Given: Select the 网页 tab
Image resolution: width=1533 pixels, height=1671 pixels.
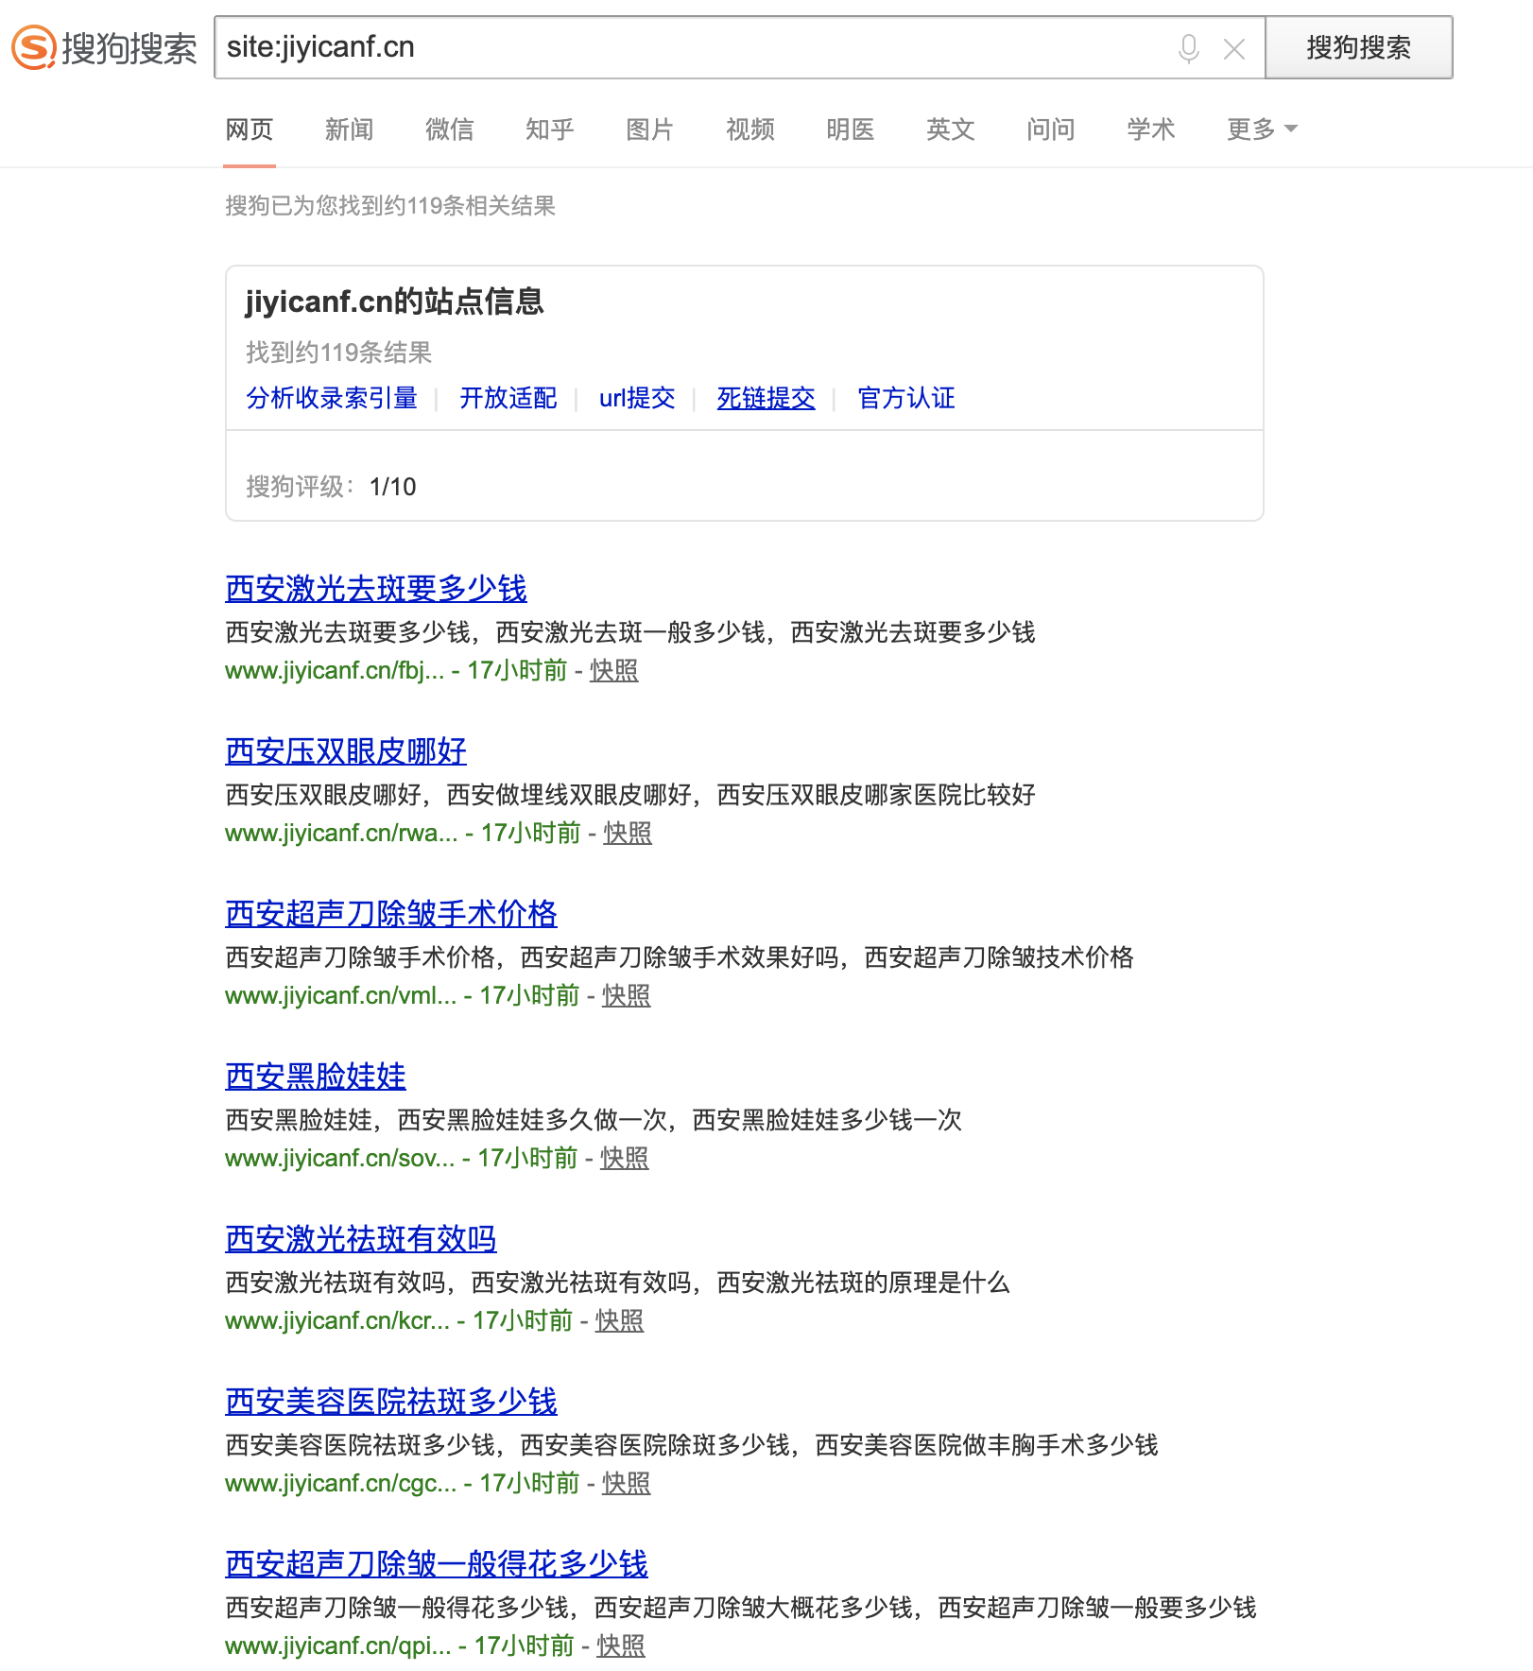Looking at the screenshot, I should click(x=250, y=129).
